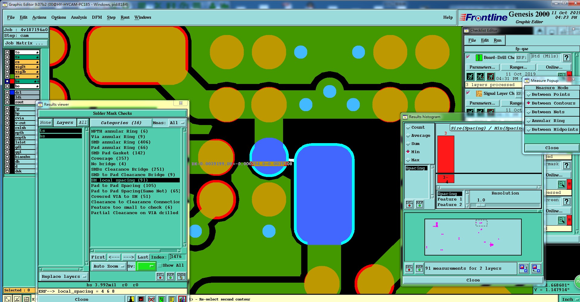Open Categories (16) header selector
Viewport: 580px width, 302px height.
pos(121,123)
